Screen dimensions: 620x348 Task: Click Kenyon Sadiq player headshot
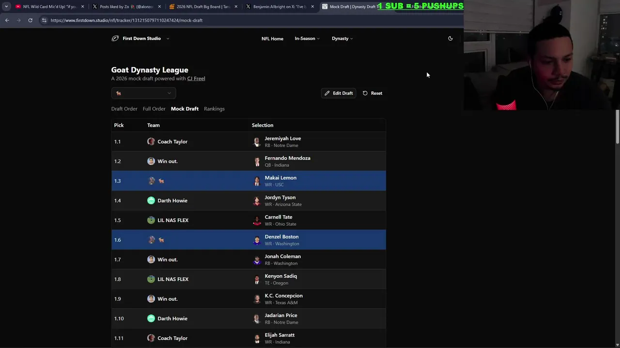[x=257, y=279]
